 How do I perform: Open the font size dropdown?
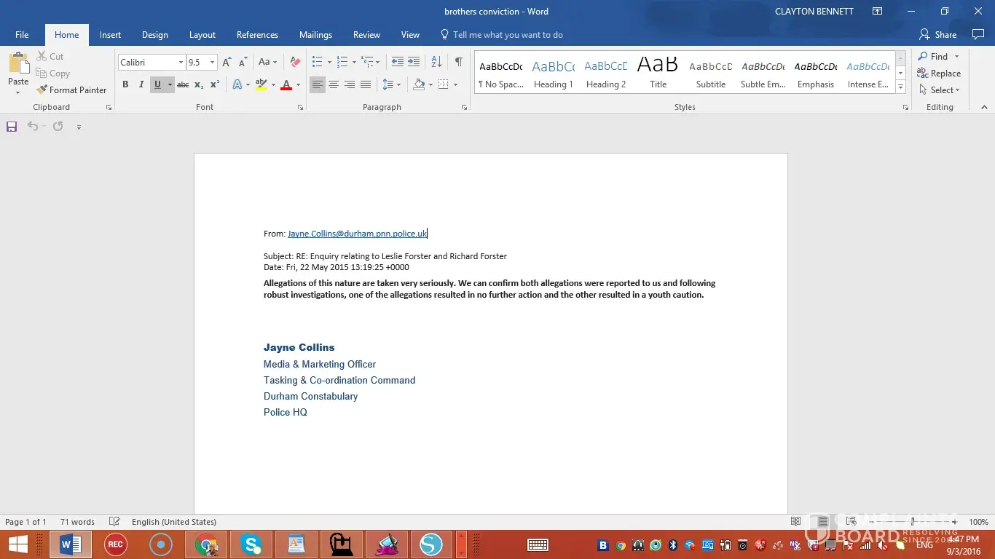coord(212,63)
